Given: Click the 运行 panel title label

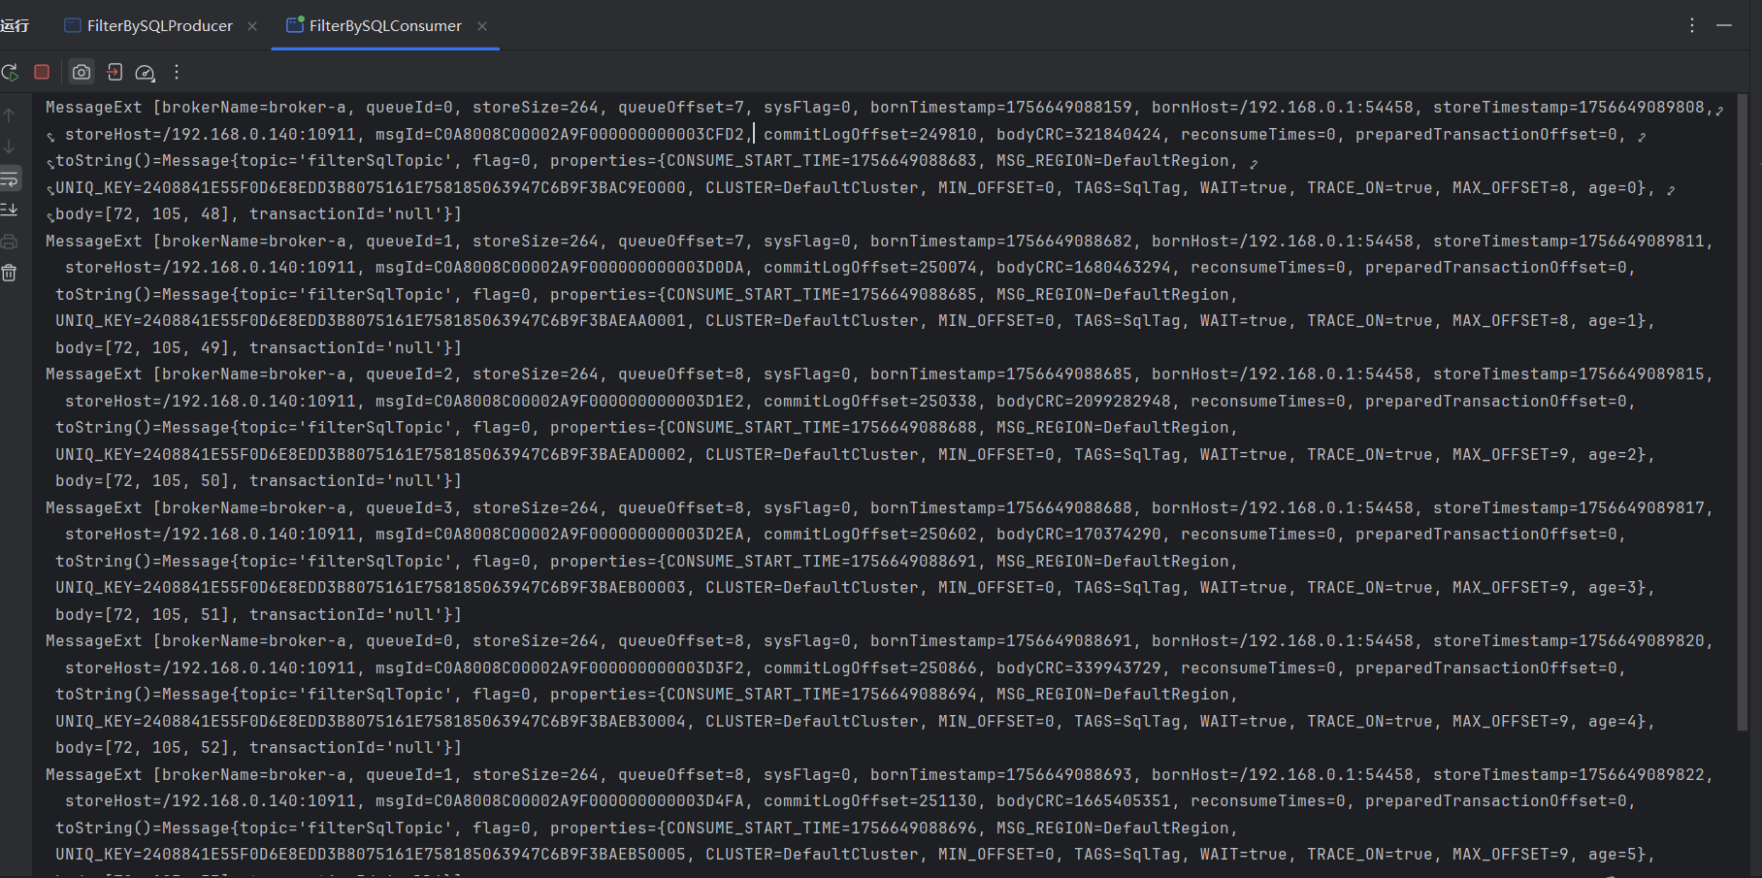Looking at the screenshot, I should (15, 26).
